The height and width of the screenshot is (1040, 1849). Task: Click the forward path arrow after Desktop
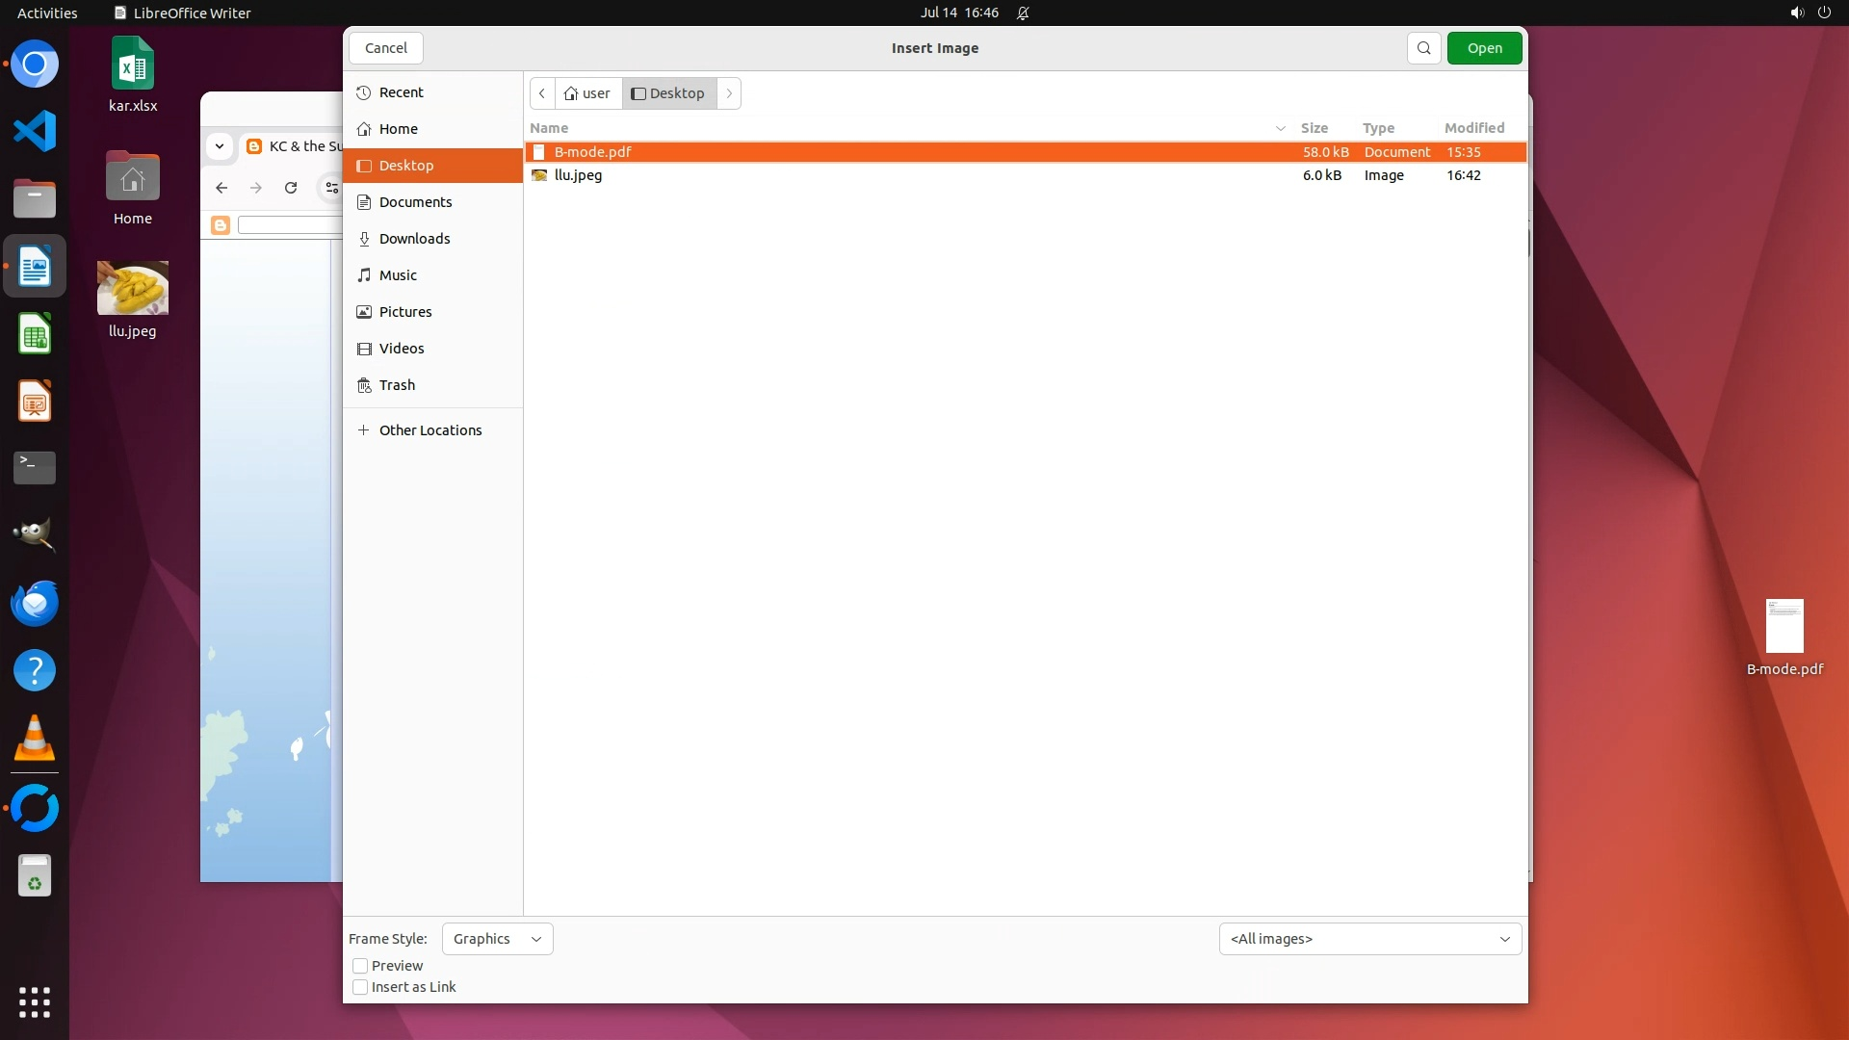coord(729,93)
